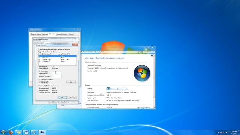
Task: Switch to the Remote tab
Action: coord(71,34)
